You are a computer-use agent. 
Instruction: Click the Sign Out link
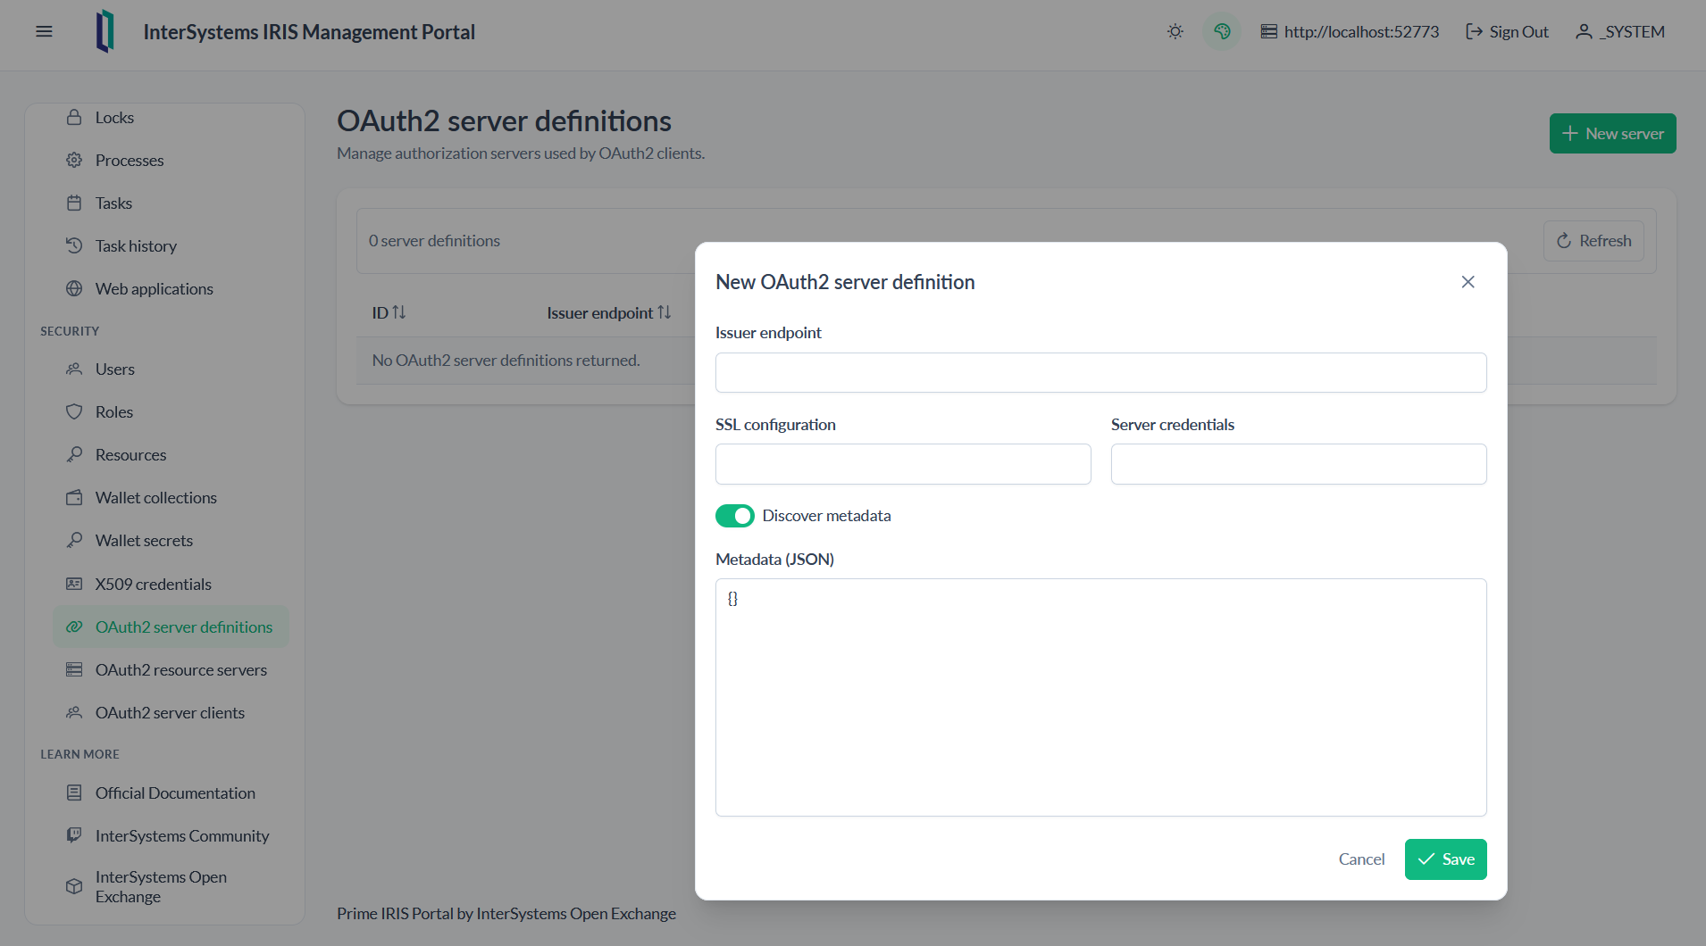(x=1507, y=32)
